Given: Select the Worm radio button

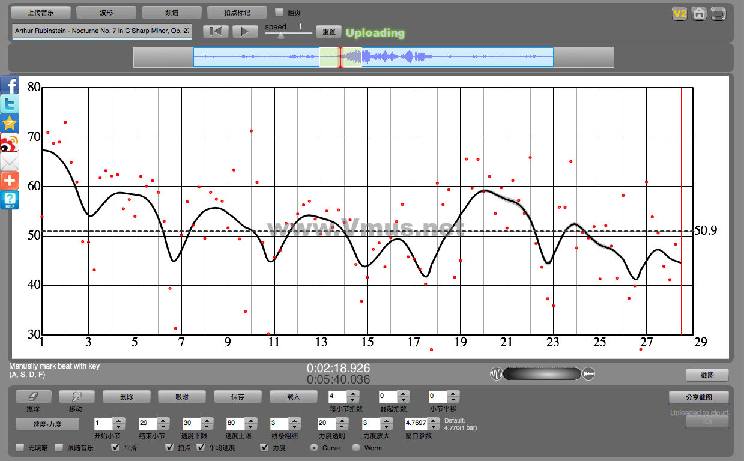Looking at the screenshot, I should pos(356,447).
